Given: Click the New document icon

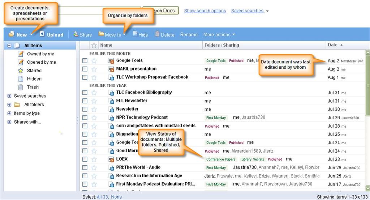Looking at the screenshot, I should tap(11, 34).
